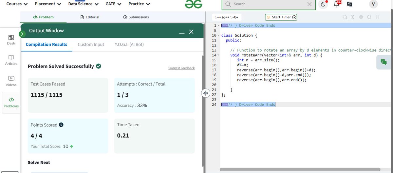Select the C++ (g++ 5.4) language dropdown
This screenshot has width=393, height=173.
[x=226, y=17]
